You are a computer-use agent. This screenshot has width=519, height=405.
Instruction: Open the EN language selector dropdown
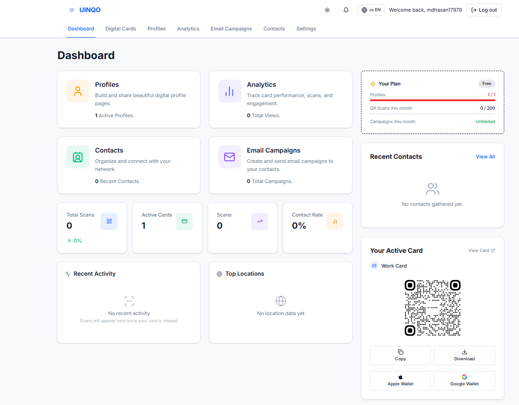coord(371,10)
